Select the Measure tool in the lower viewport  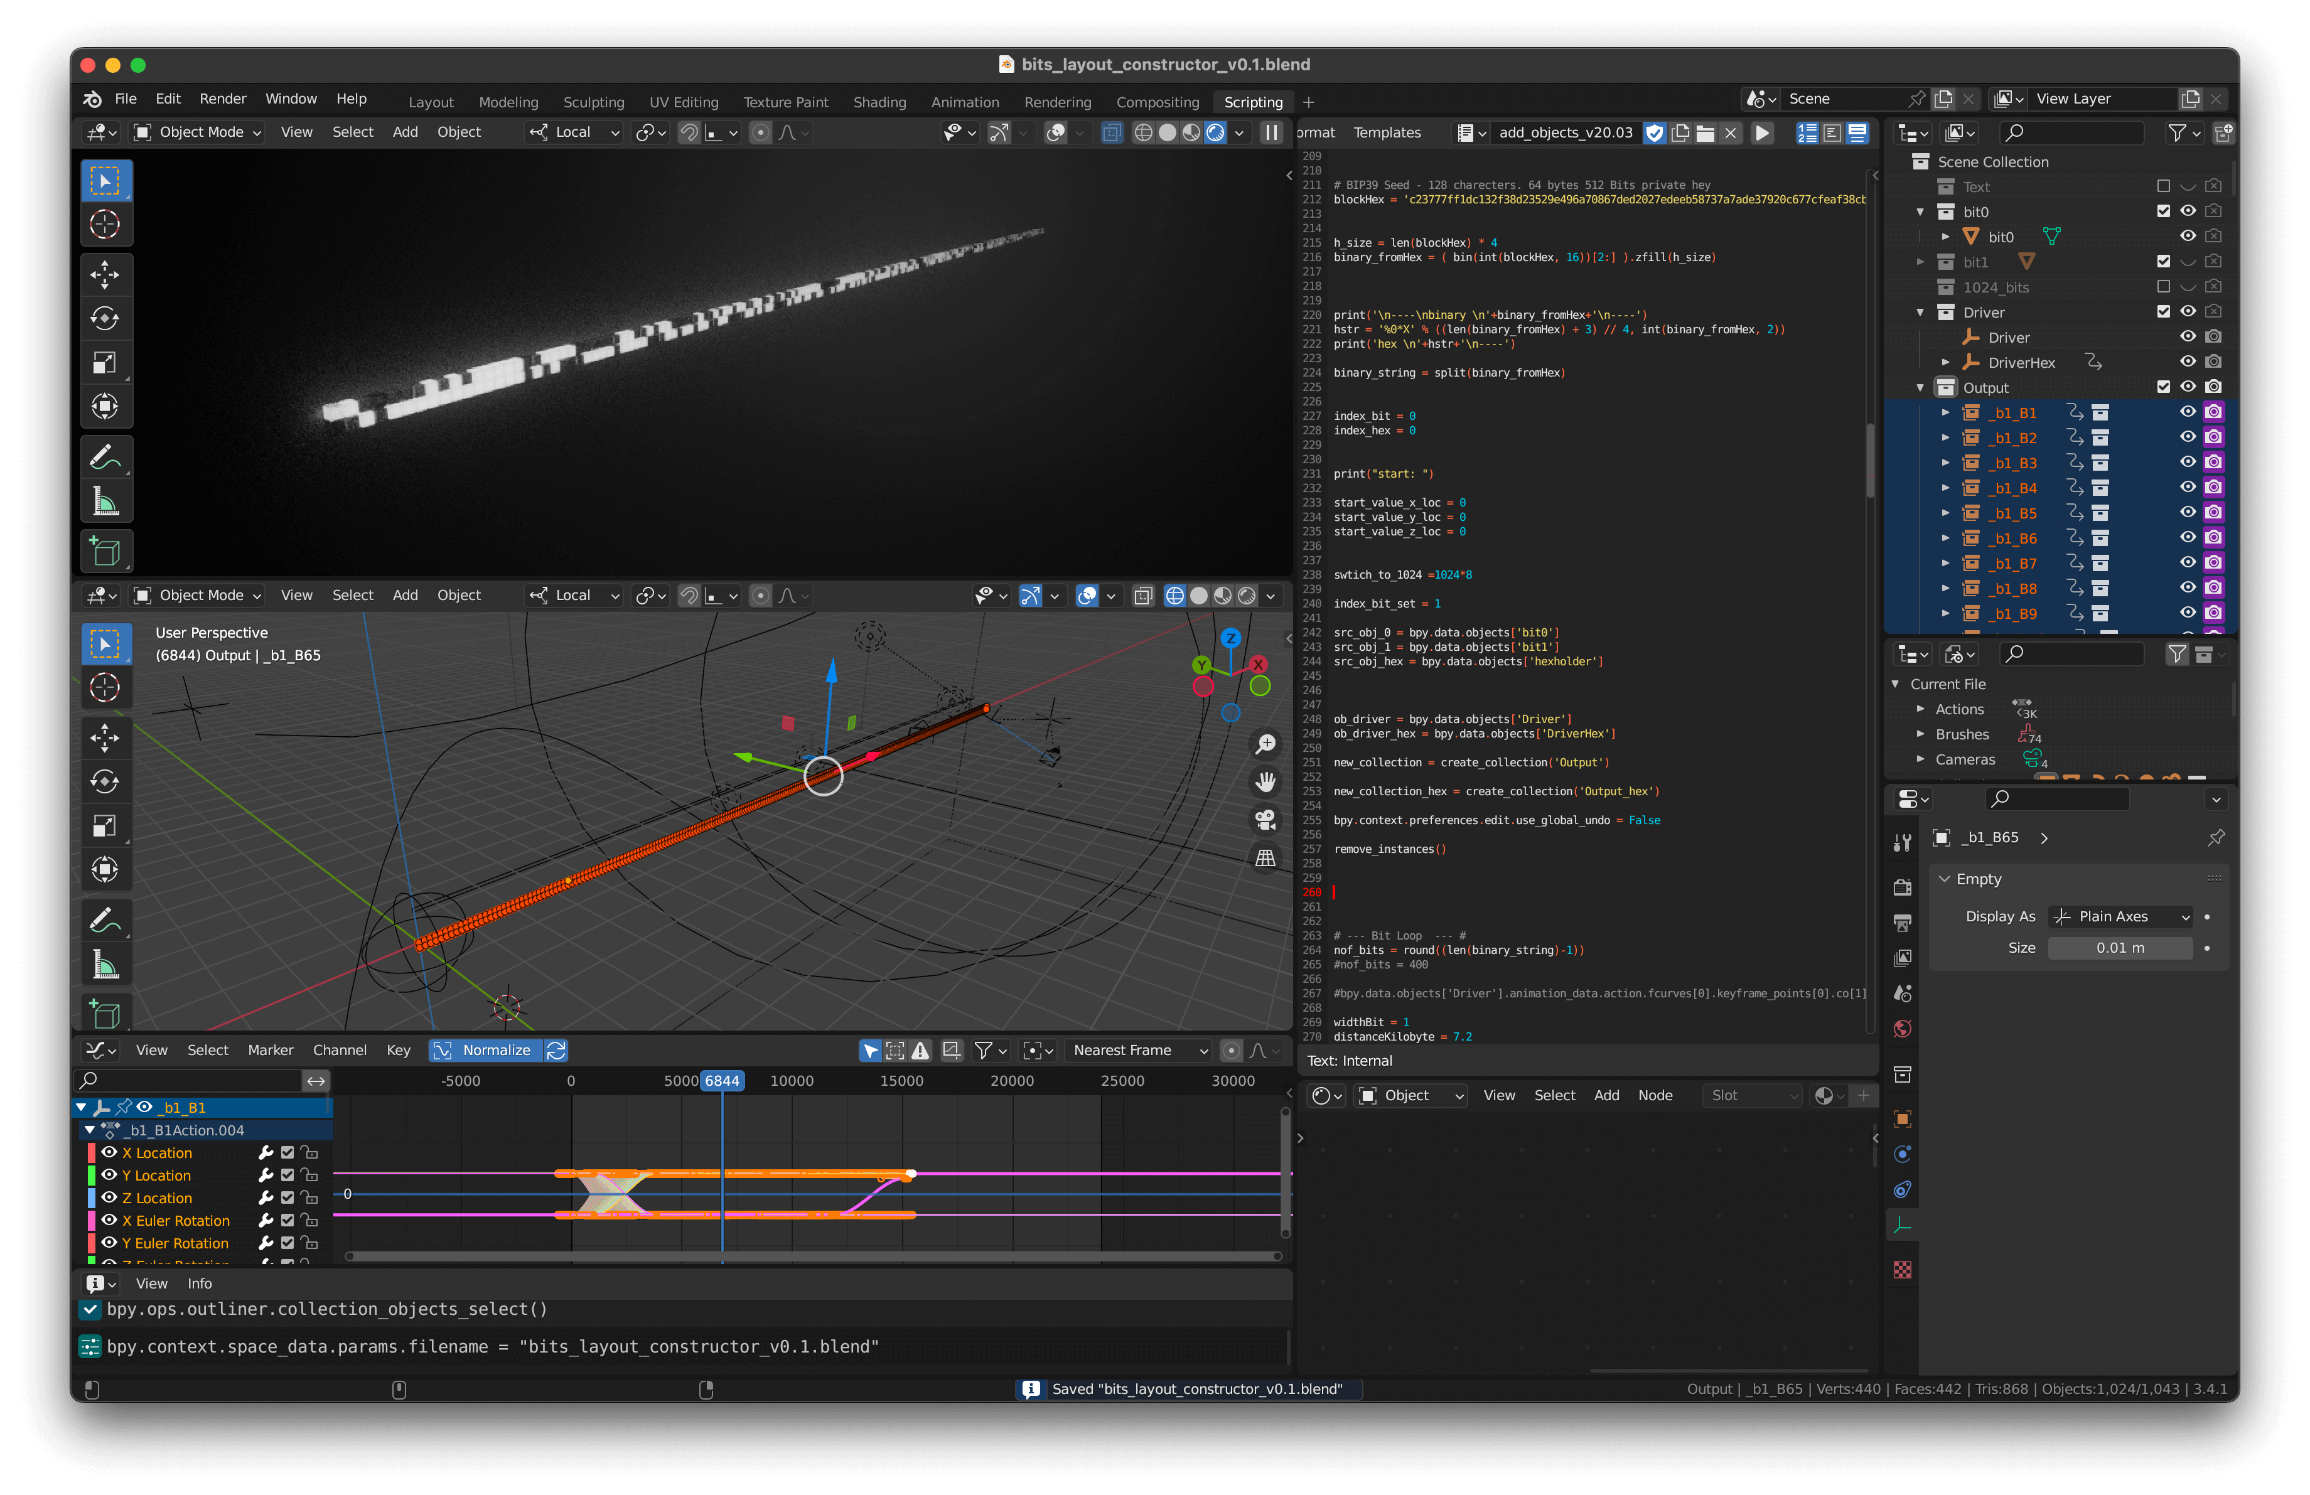point(105,964)
